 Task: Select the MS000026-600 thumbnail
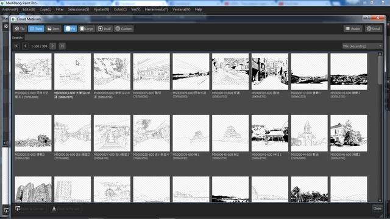coord(73,133)
